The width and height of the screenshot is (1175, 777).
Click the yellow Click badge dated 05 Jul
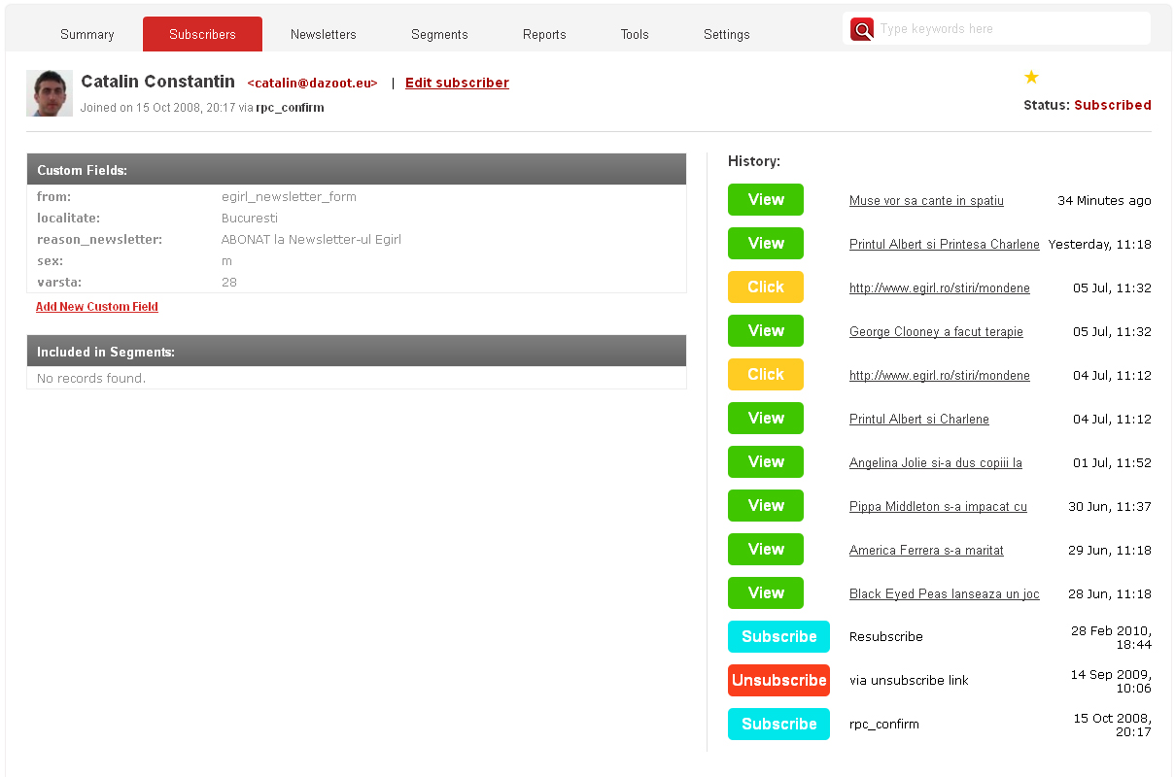(x=766, y=287)
